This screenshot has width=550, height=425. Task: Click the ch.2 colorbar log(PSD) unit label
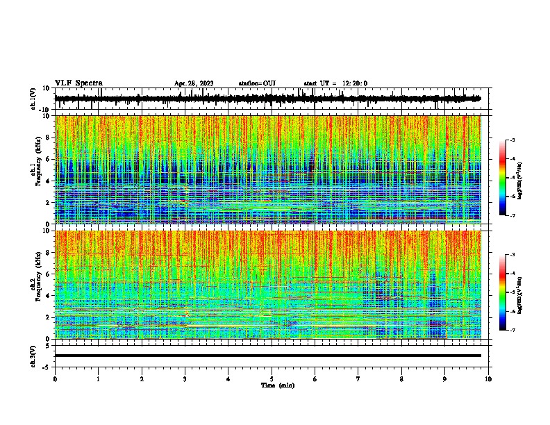[x=520, y=296]
